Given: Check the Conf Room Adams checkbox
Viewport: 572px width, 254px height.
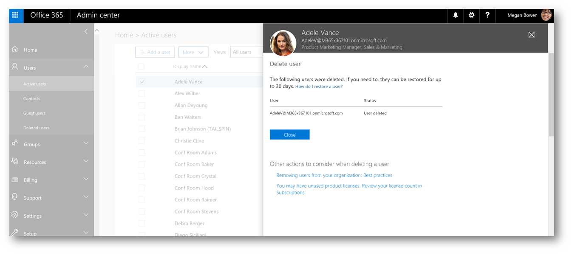Looking at the screenshot, I should pos(142,152).
